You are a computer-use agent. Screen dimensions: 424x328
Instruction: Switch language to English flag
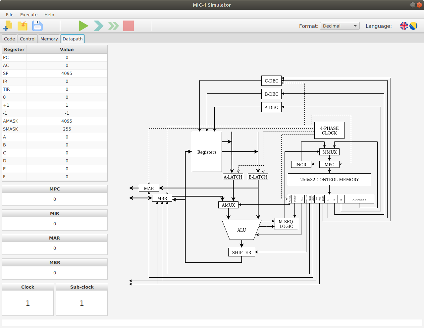pyautogui.click(x=404, y=26)
